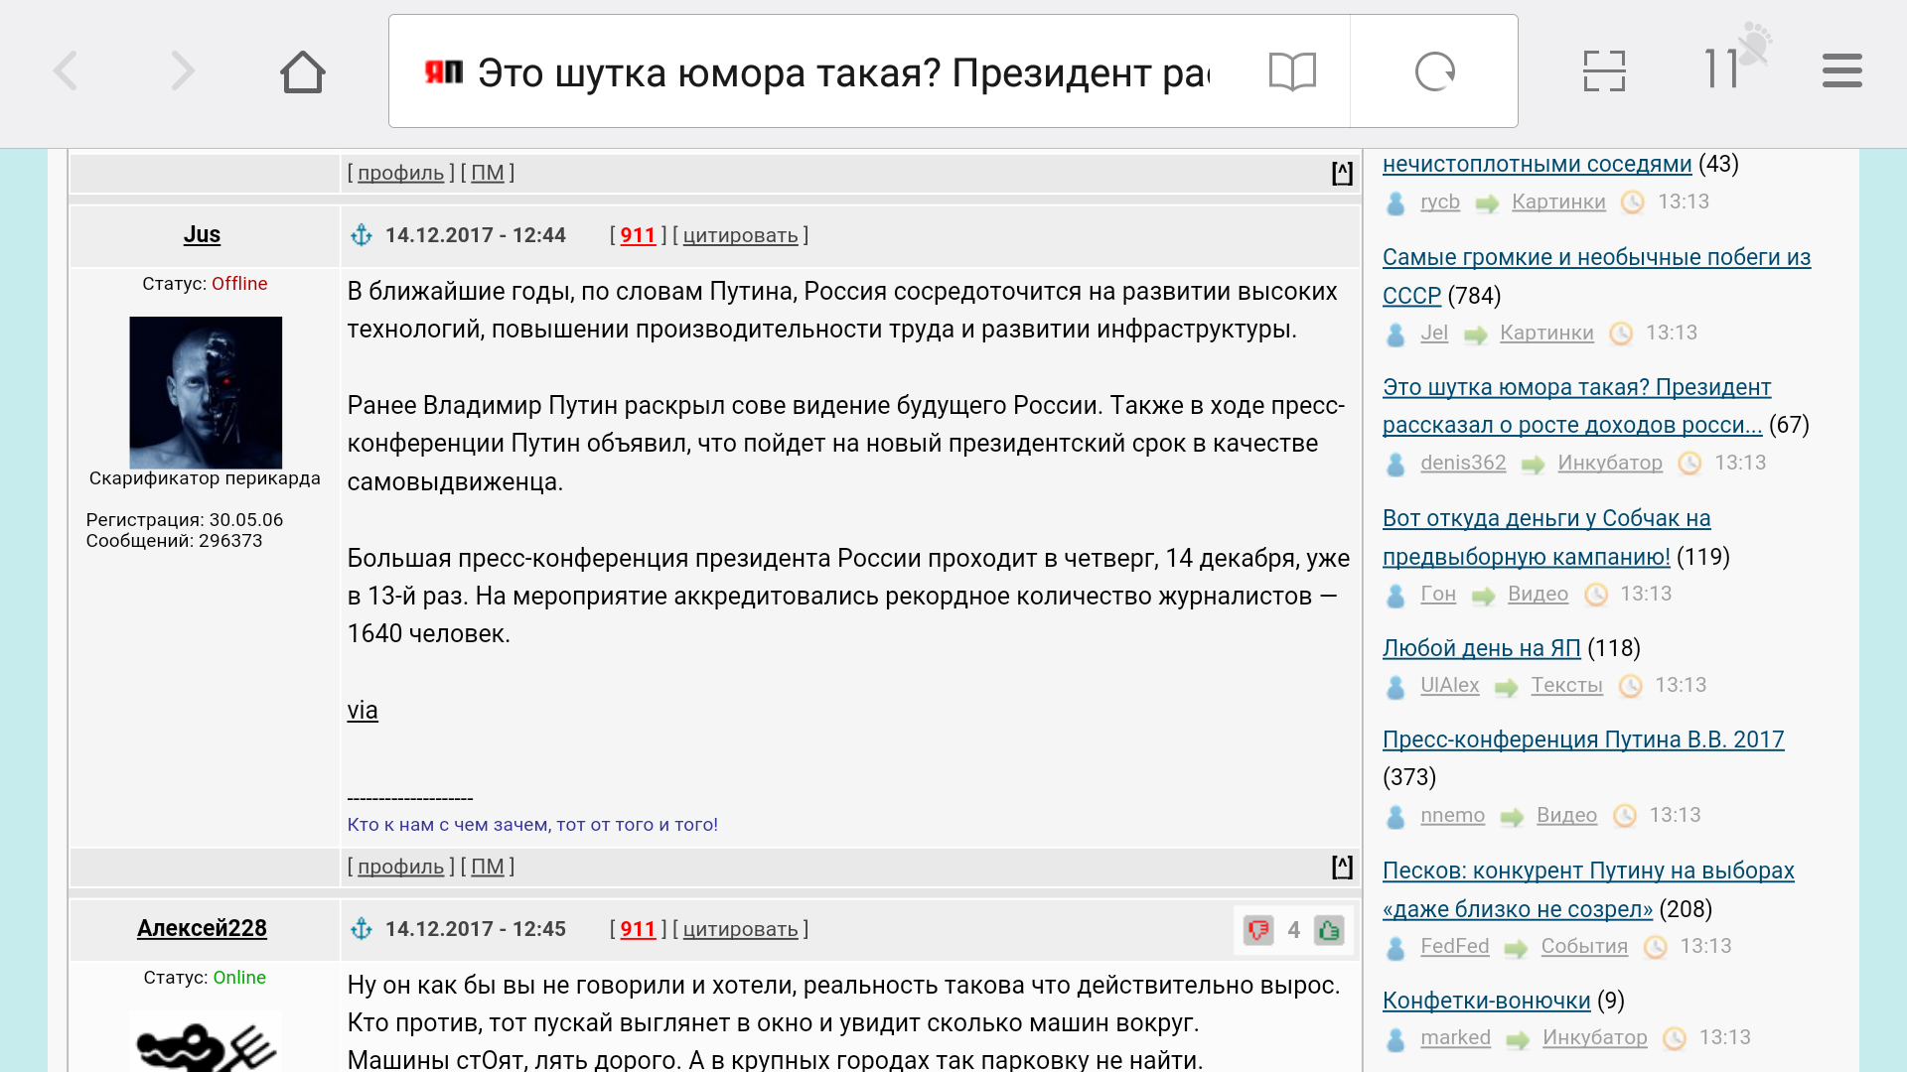Viewport: 1907px width, 1072px height.
Task: Open Картинки category next to Jel
Action: coord(1546,333)
